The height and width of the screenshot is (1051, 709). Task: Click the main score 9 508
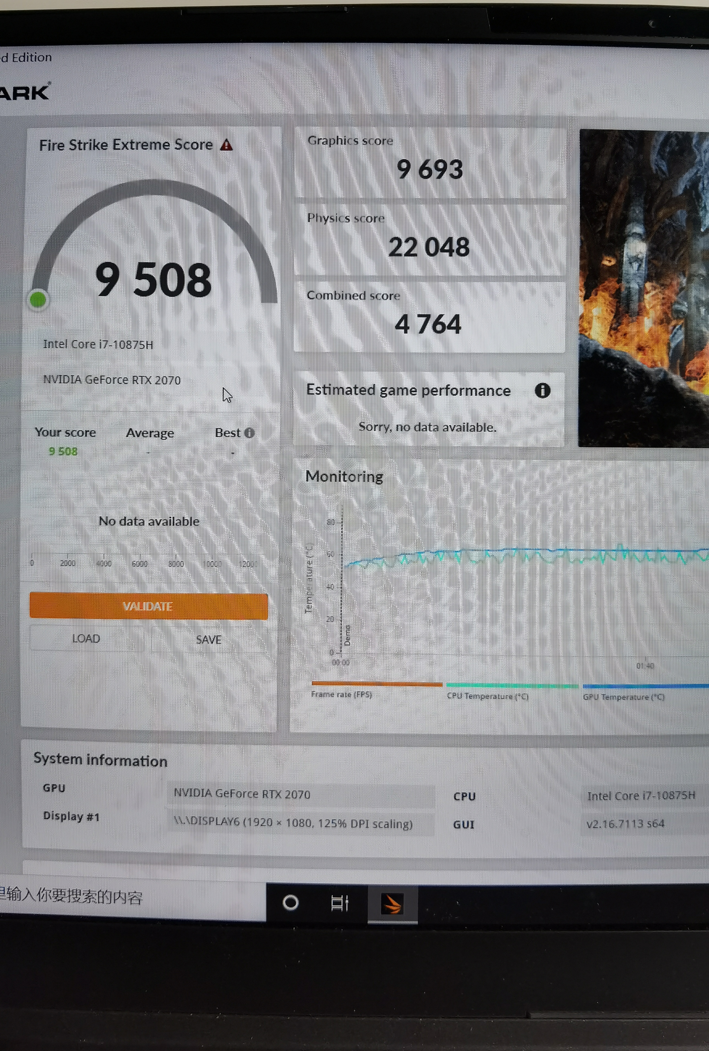pos(153,280)
